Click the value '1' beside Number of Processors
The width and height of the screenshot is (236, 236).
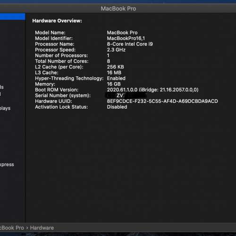tap(108, 55)
